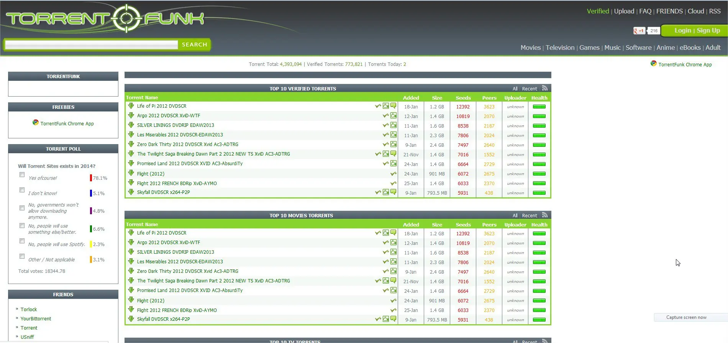Open the Anime category
The image size is (728, 343).
(x=666, y=48)
